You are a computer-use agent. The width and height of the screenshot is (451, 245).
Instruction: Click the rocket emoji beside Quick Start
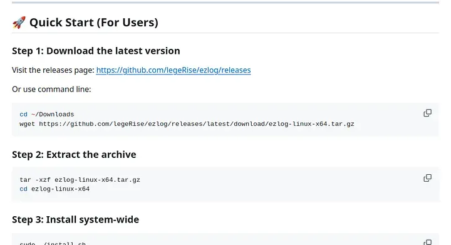19,23
